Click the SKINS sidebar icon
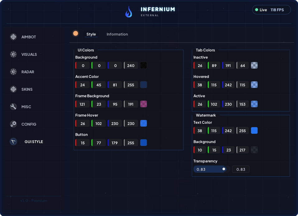This screenshot has height=216, width=298. click(13, 89)
